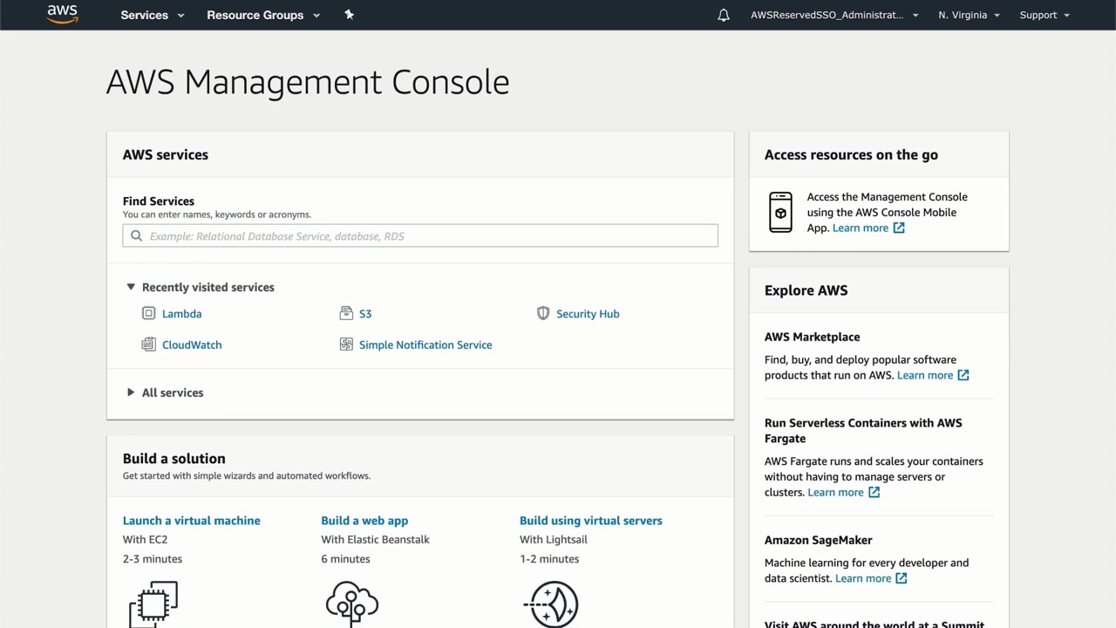Click the Lightsail compass icon
This screenshot has width=1116, height=628.
click(551, 604)
